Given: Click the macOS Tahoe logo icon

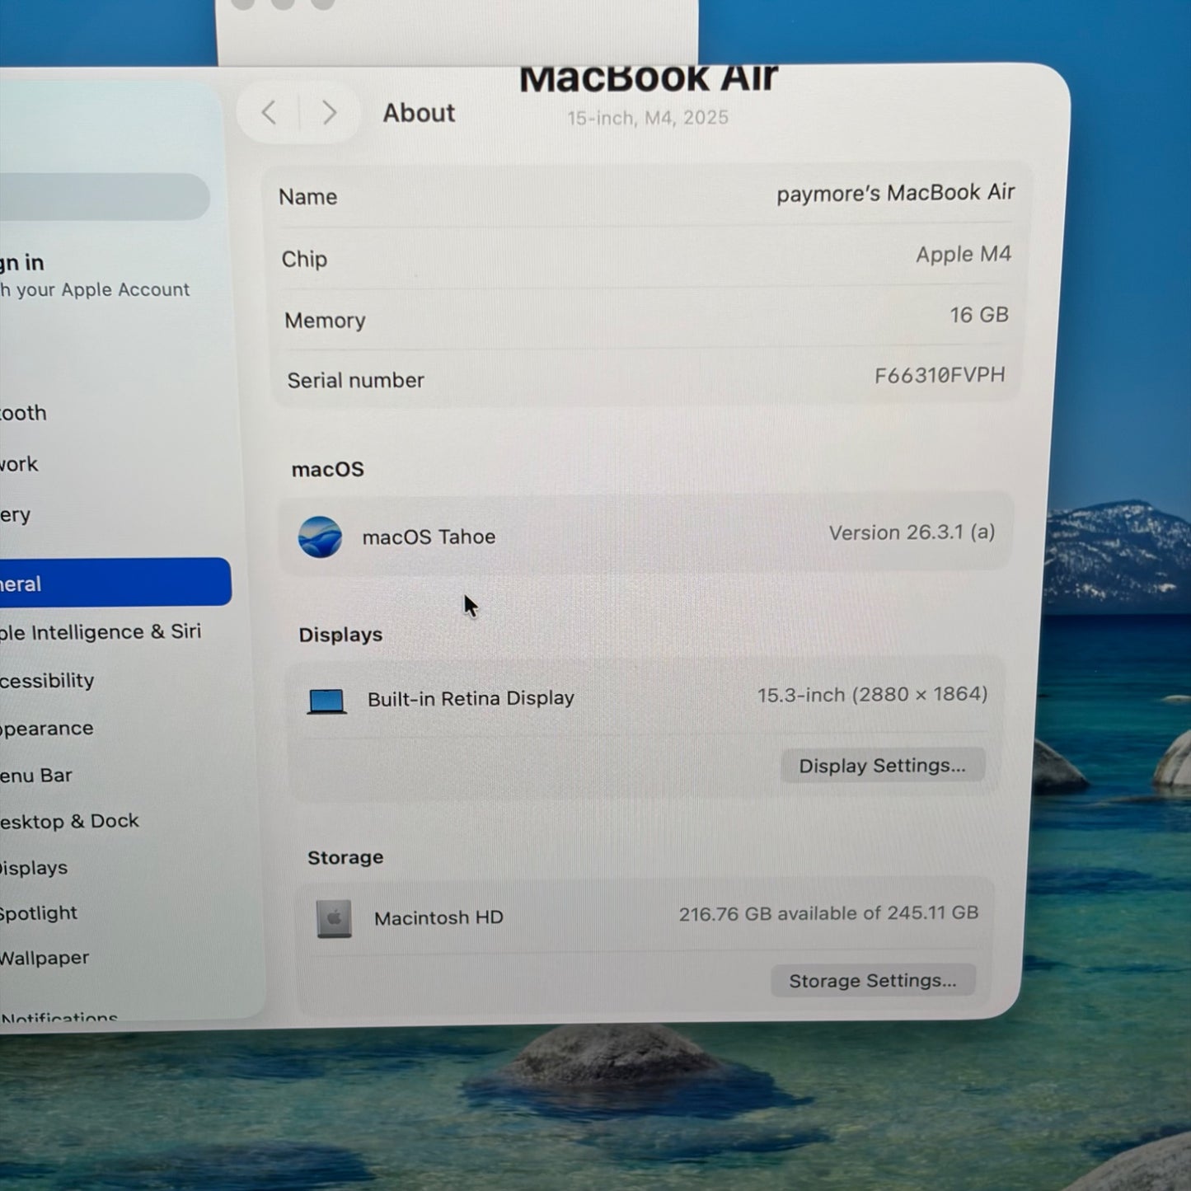Looking at the screenshot, I should pyautogui.click(x=320, y=537).
